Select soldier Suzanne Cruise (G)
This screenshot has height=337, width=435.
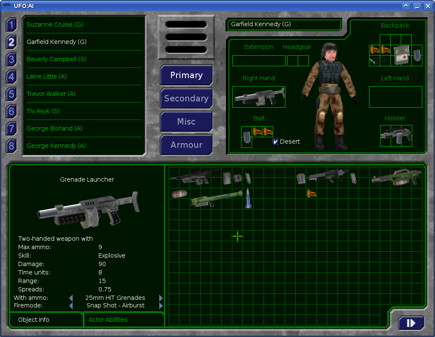84,24
